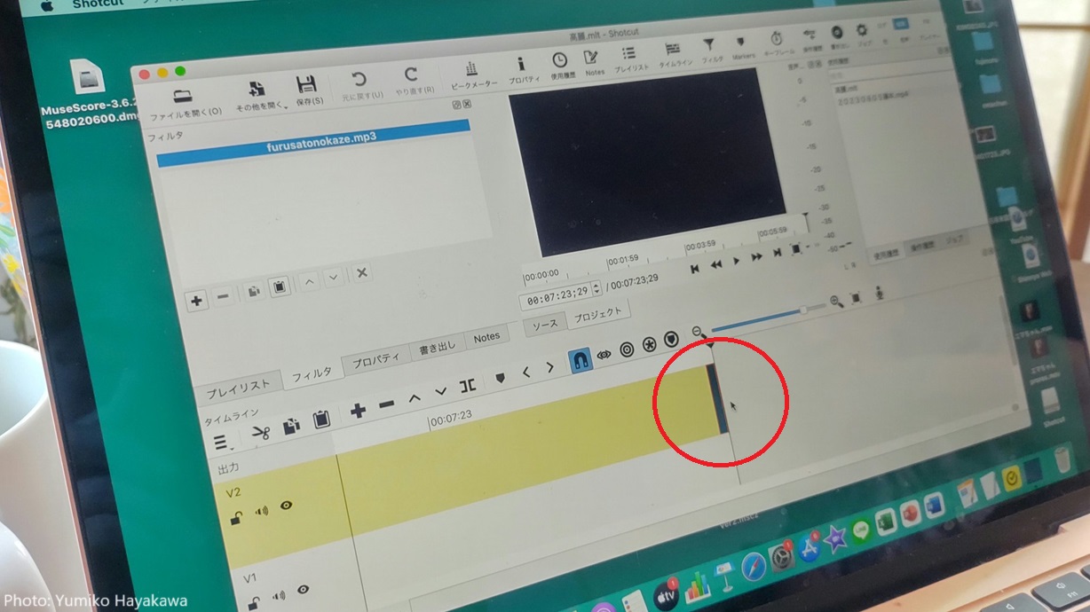Copy filters in the filter panel

(x=254, y=291)
